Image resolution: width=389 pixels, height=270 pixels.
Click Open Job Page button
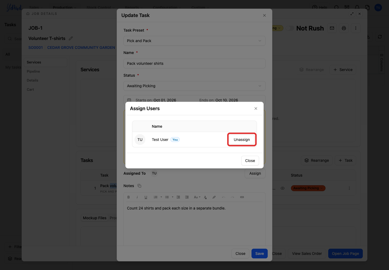click(346, 254)
